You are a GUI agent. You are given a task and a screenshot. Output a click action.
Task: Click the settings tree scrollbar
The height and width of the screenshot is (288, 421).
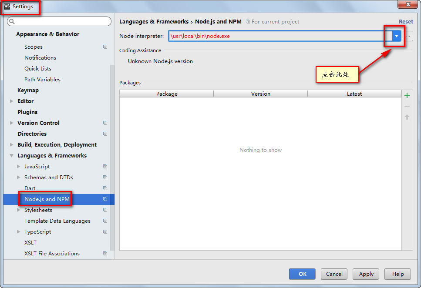pyautogui.click(x=112, y=158)
